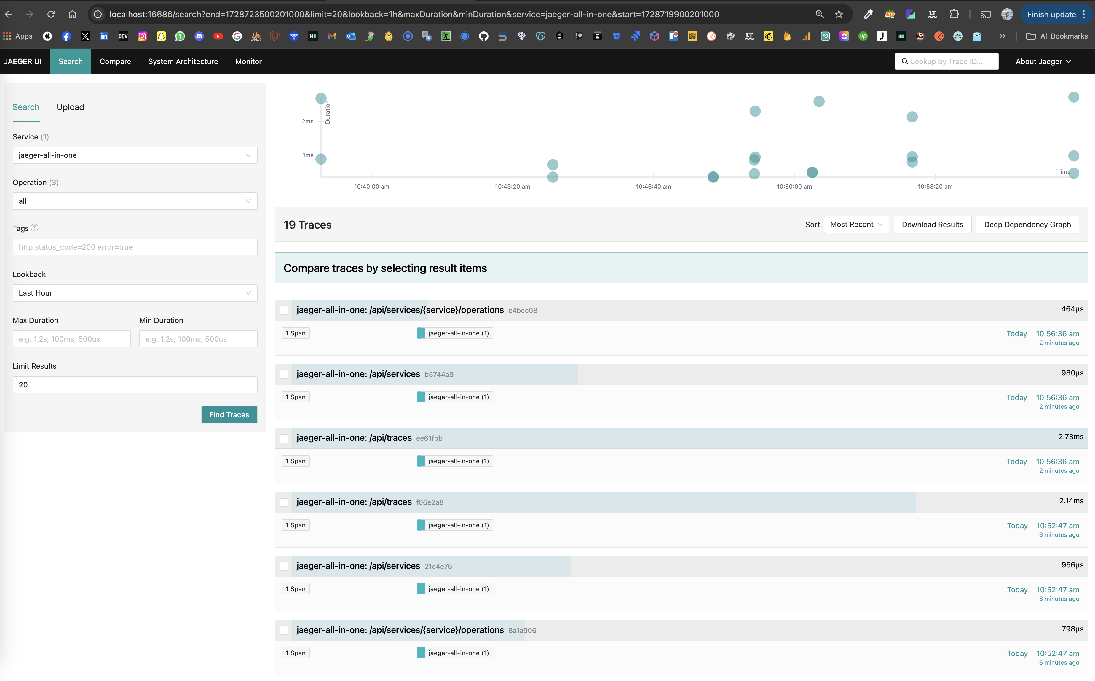This screenshot has width=1095, height=681.
Task: Open the System Architecture tab
Action: tap(183, 61)
